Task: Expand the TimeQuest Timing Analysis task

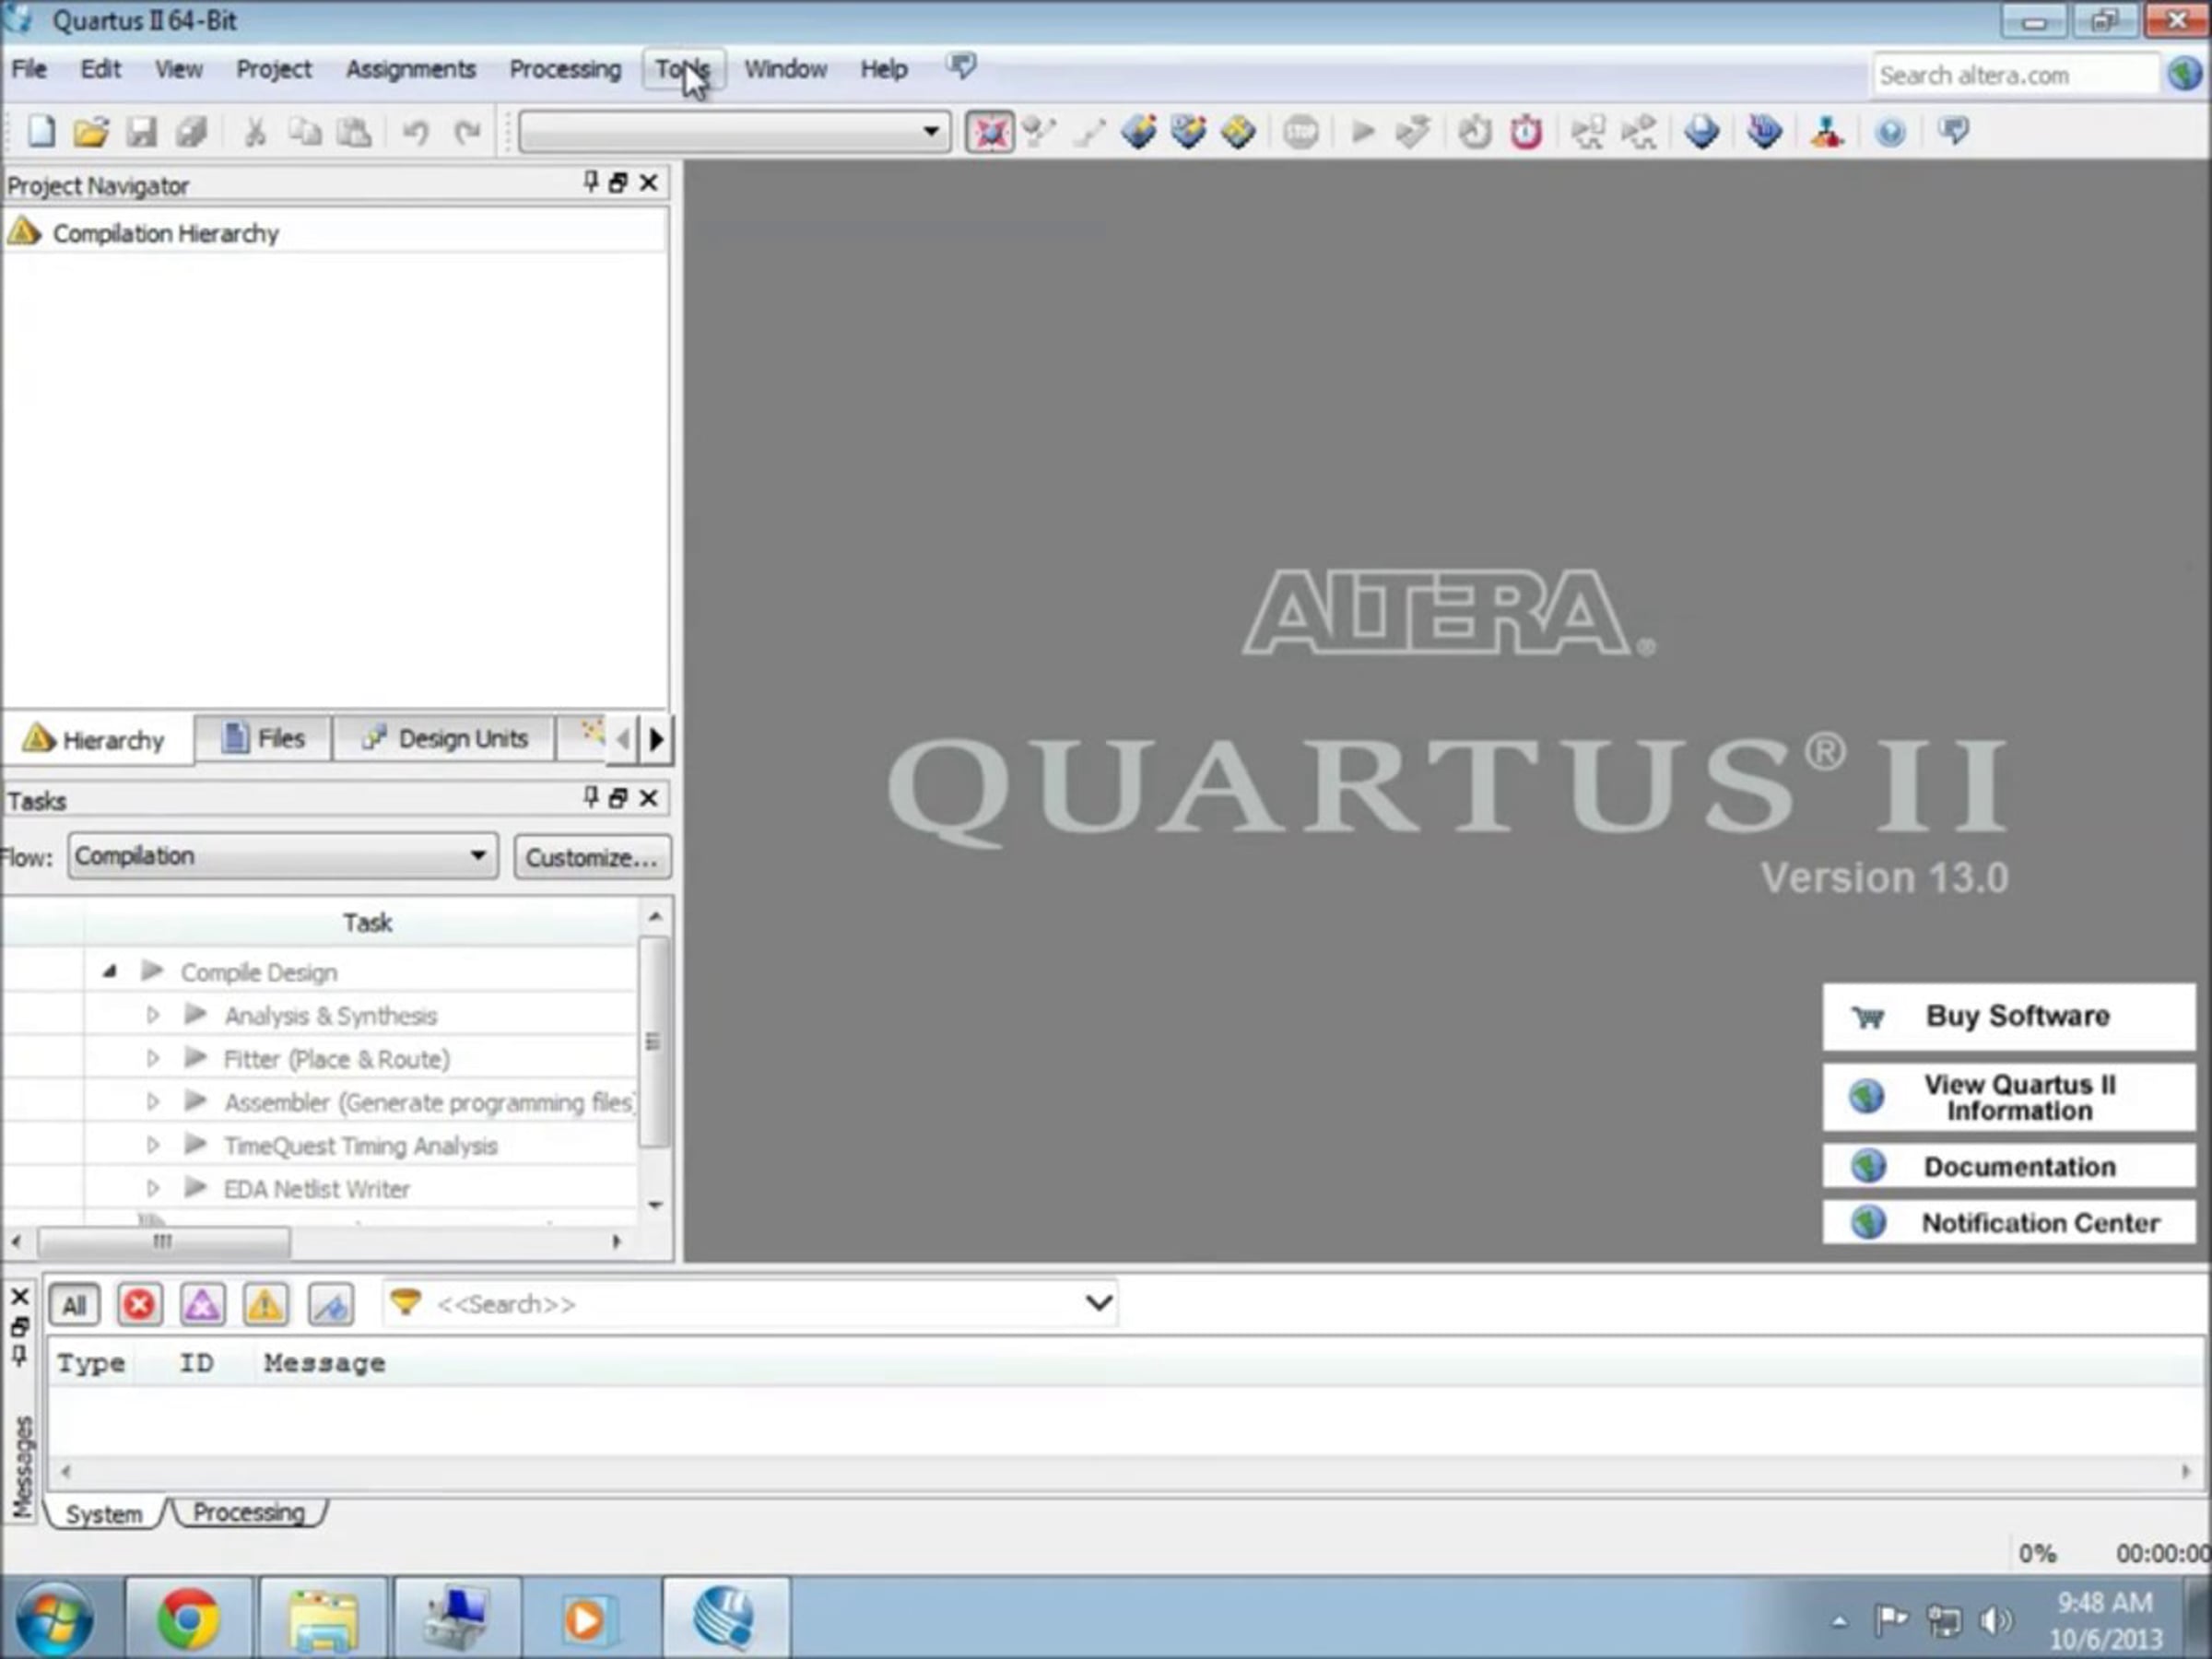Action: (x=153, y=1145)
